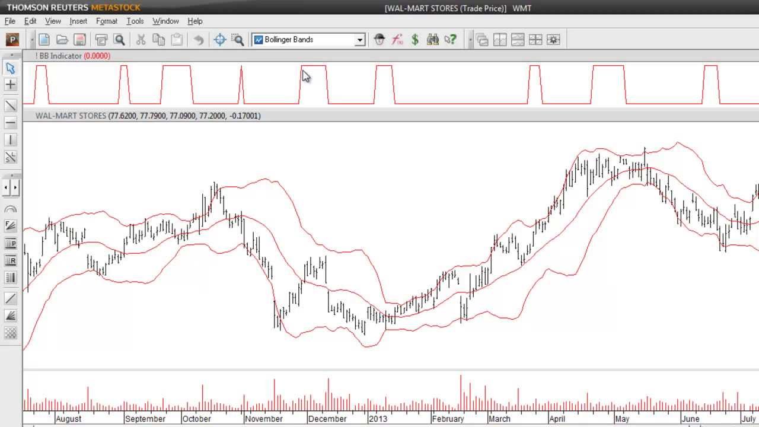Screen dimensions: 759x427
Task: Click the November label on date axis
Action: pyautogui.click(x=264, y=419)
